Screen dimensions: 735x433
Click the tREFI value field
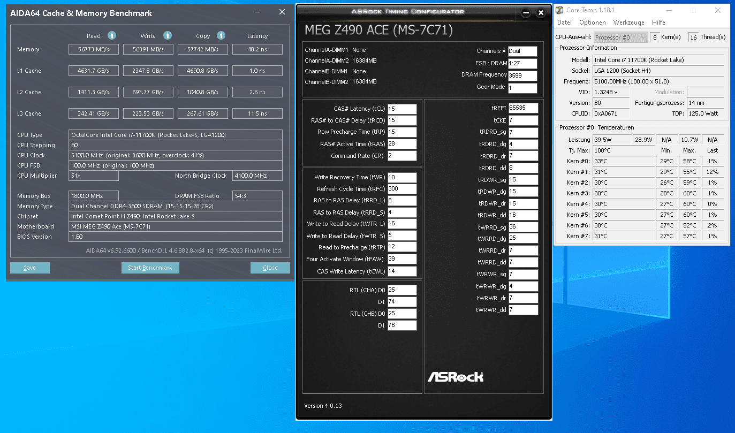[x=523, y=108]
